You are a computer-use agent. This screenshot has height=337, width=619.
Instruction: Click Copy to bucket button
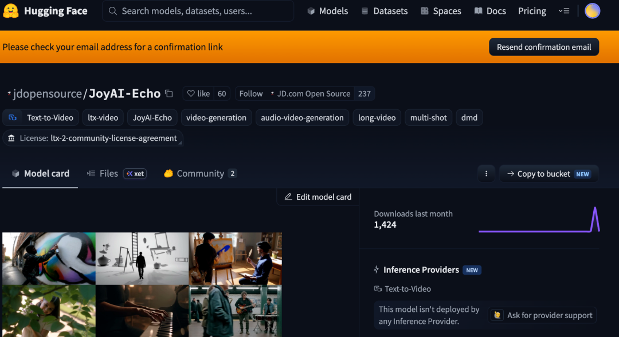tap(549, 174)
